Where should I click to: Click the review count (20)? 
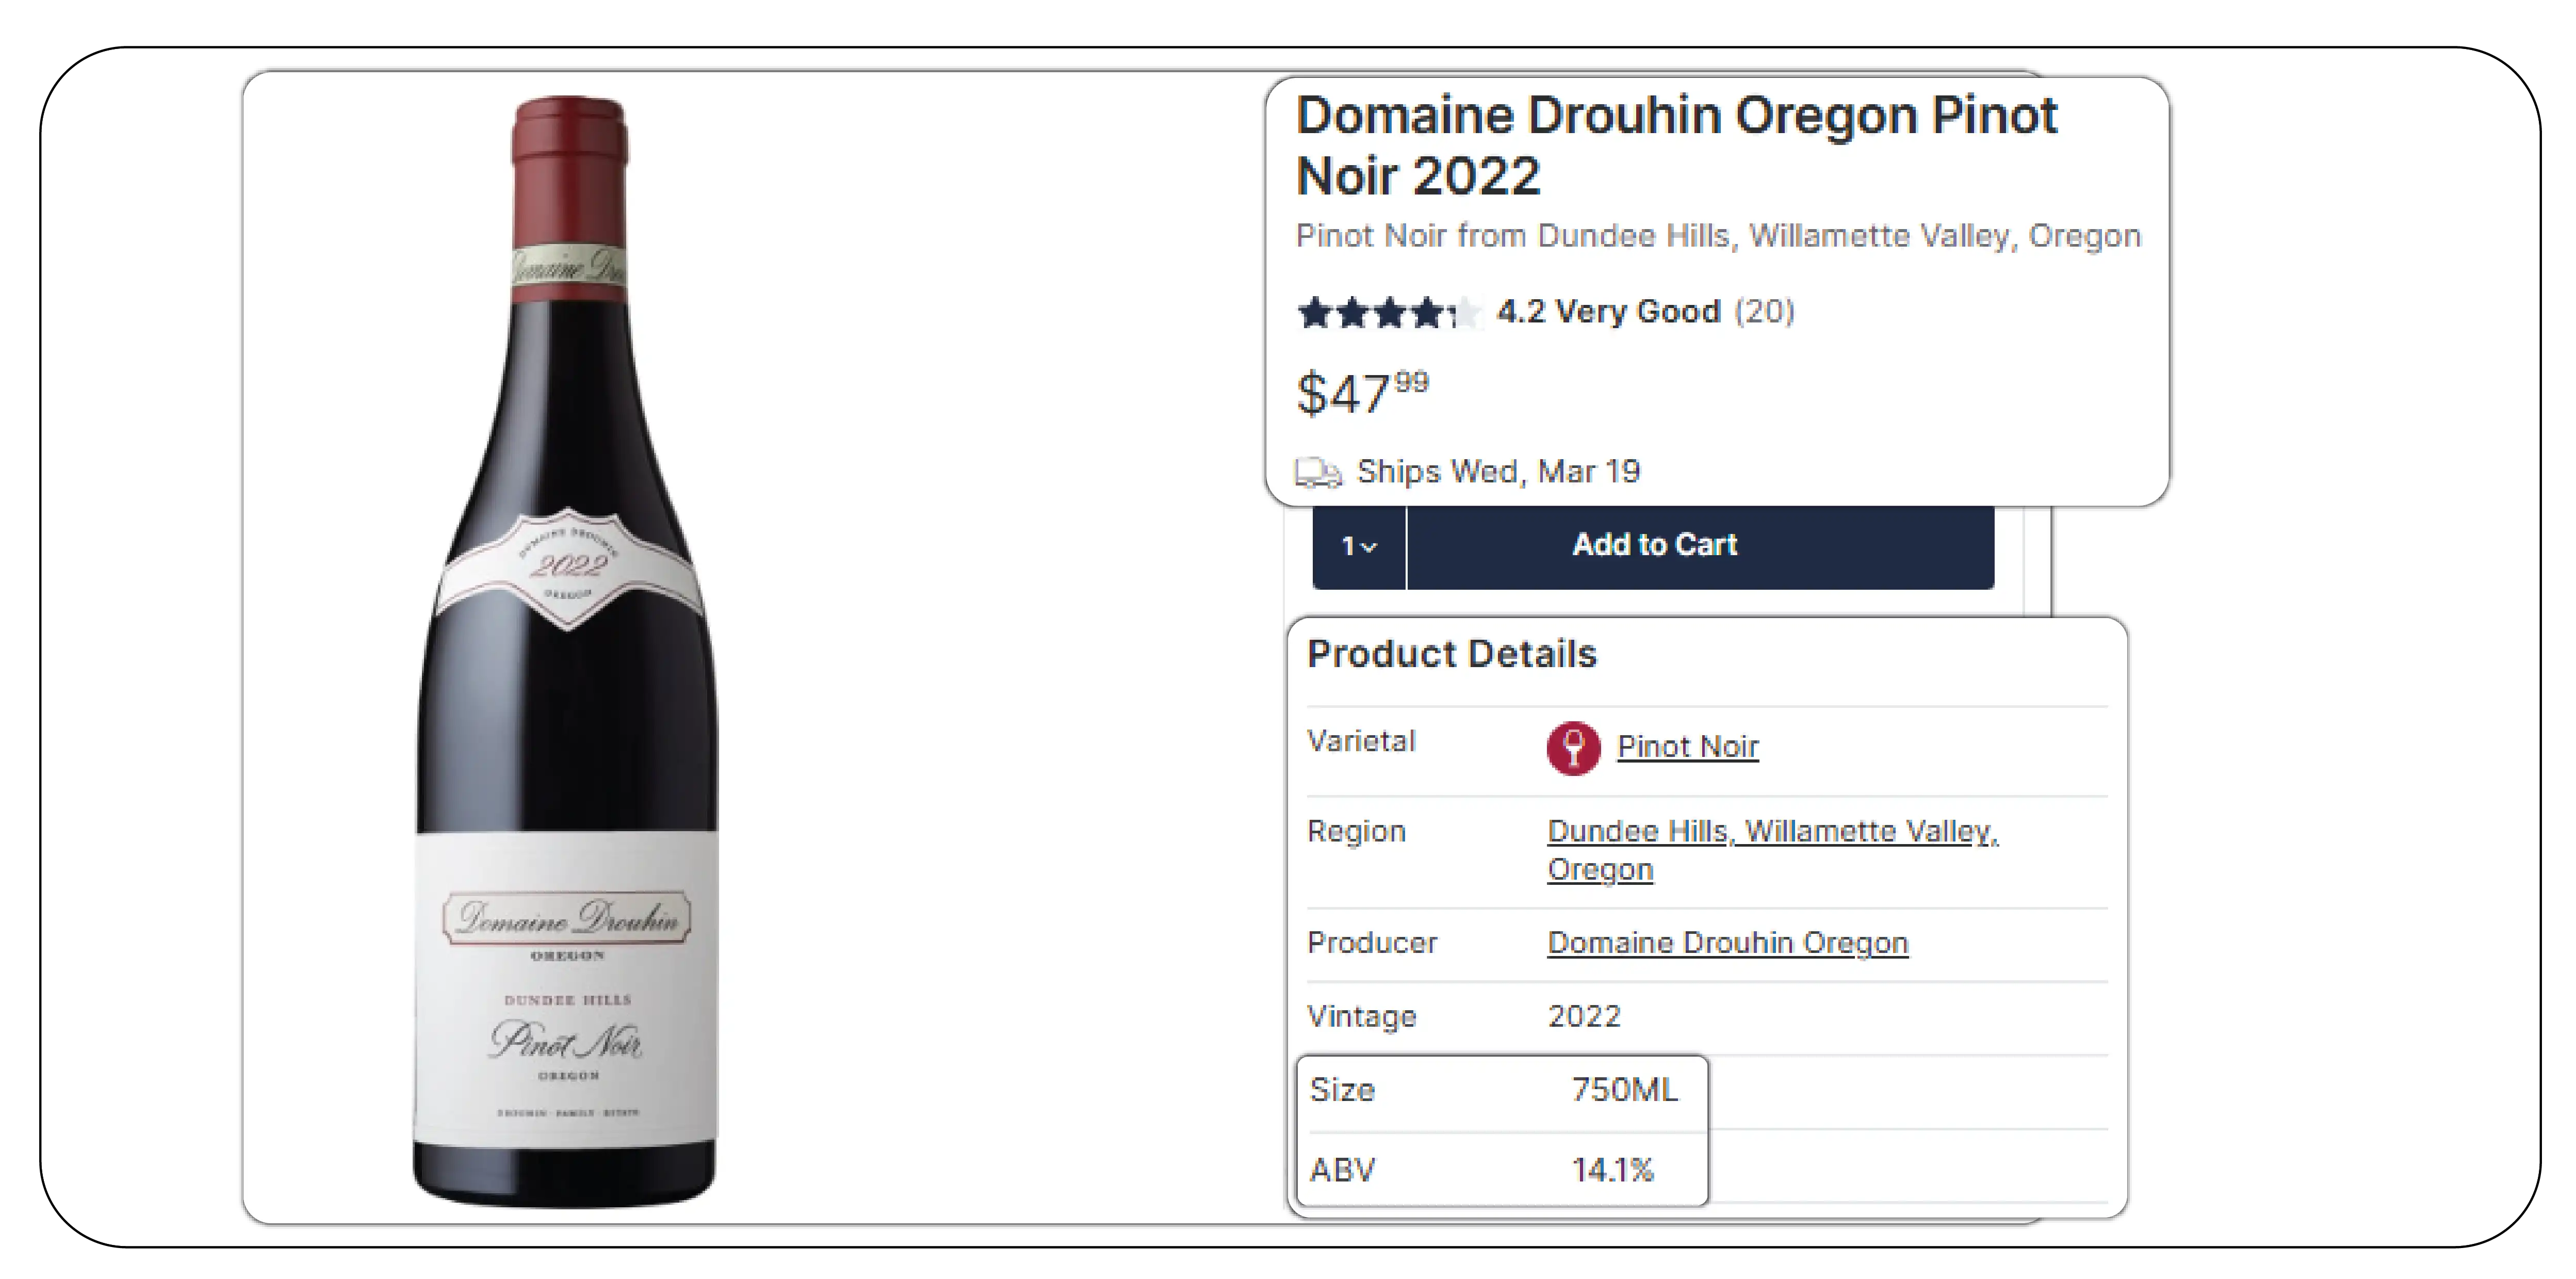(x=1764, y=312)
